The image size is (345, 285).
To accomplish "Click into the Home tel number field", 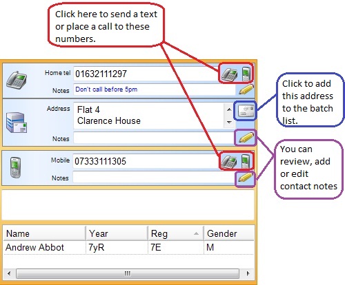I will [x=146, y=74].
